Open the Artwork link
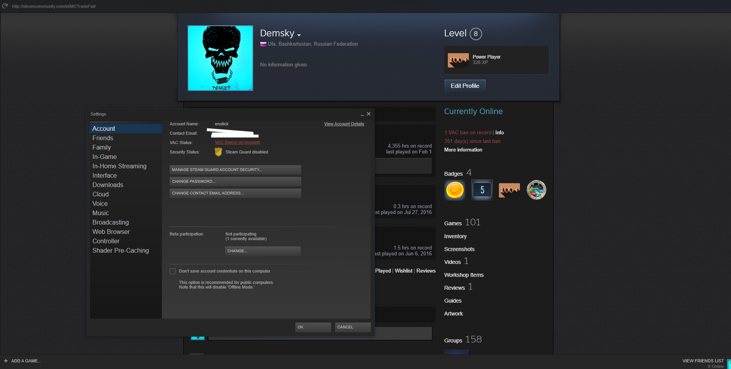This screenshot has width=731, height=369. pyautogui.click(x=454, y=314)
